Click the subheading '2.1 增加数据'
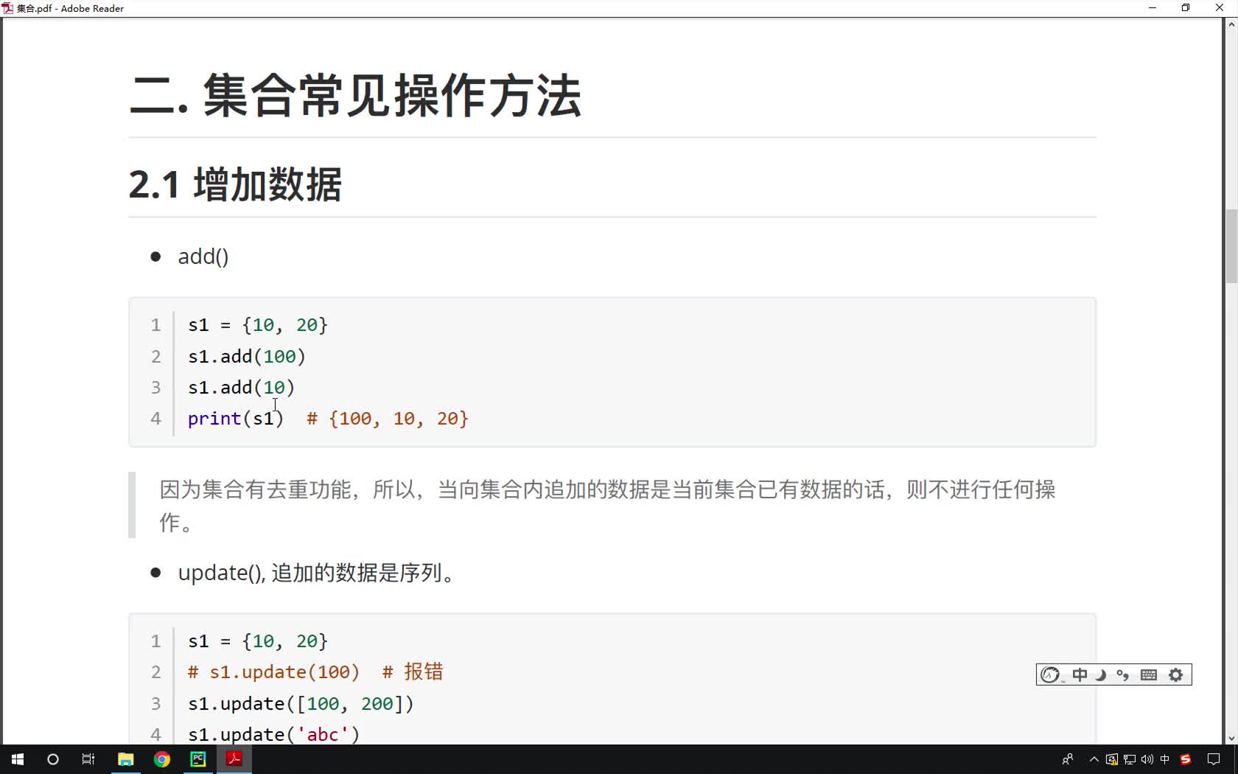This screenshot has height=774, width=1238. coord(235,184)
